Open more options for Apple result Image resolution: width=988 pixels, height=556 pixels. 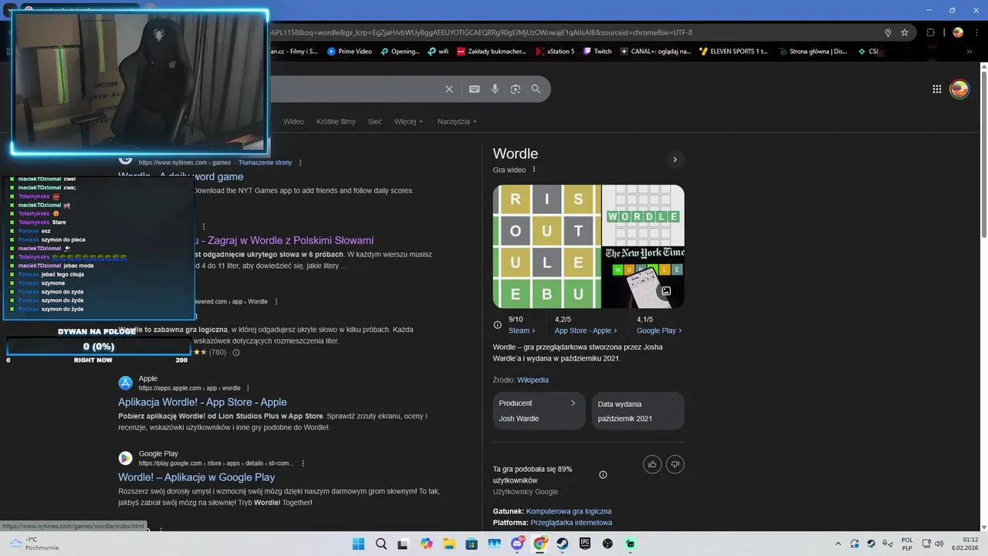248,388
